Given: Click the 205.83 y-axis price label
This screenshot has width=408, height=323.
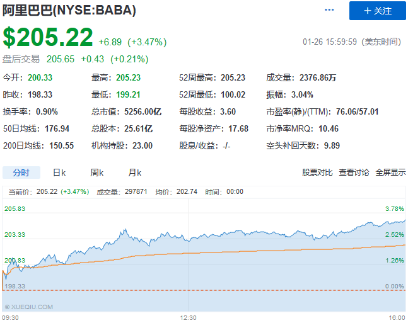Looking at the screenshot, I should click(15, 208).
